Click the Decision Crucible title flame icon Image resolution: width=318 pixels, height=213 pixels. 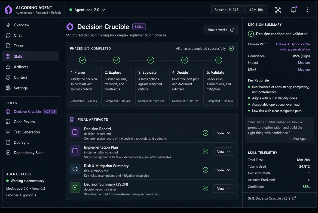point(70,27)
